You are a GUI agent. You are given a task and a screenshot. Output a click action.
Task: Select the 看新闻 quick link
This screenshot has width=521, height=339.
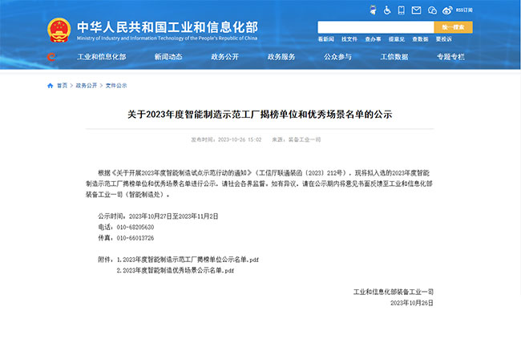(x=326, y=39)
